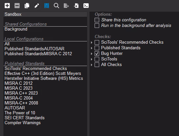Select The Power of 10 standard
Viewport: 179px width, 136px height.
point(45,113)
